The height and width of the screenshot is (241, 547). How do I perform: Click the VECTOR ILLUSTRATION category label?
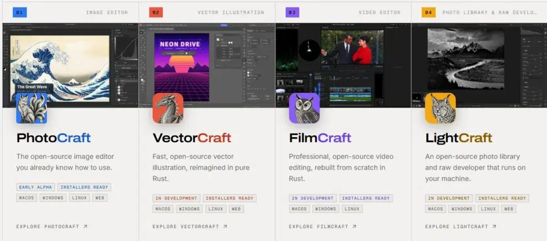click(231, 13)
